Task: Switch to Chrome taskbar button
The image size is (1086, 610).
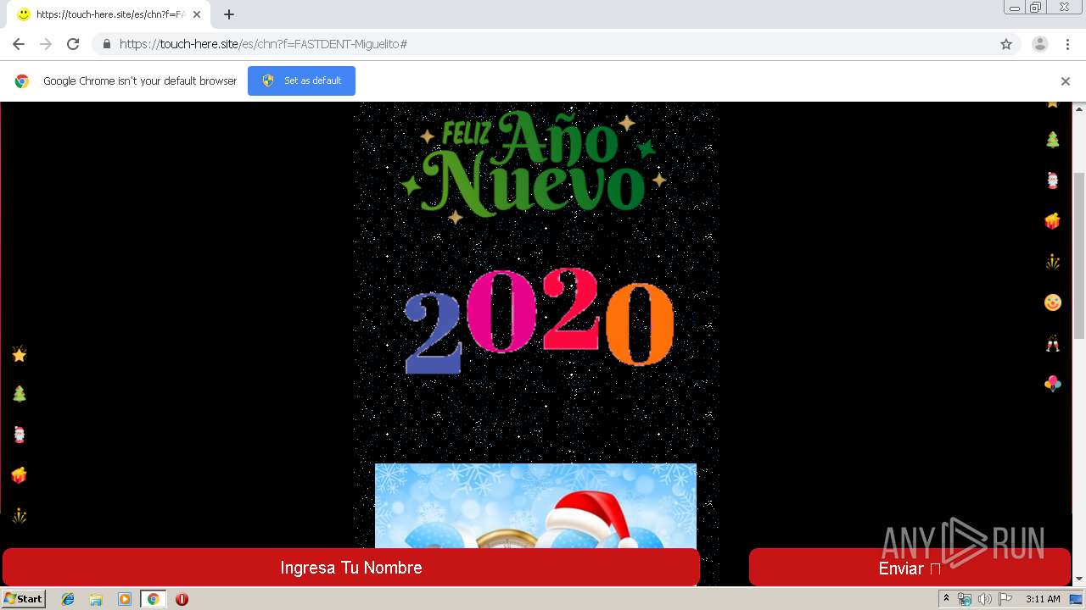Action: [153, 599]
